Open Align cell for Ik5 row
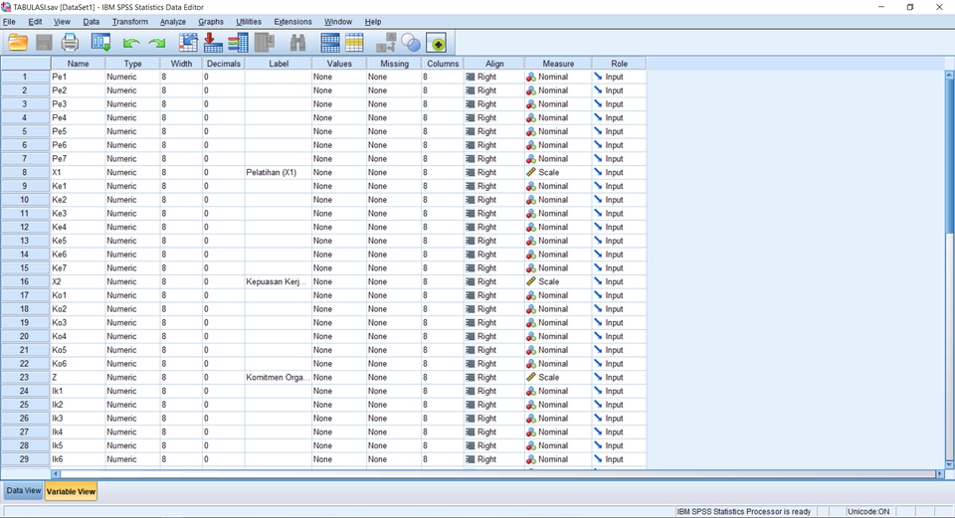 [x=494, y=445]
